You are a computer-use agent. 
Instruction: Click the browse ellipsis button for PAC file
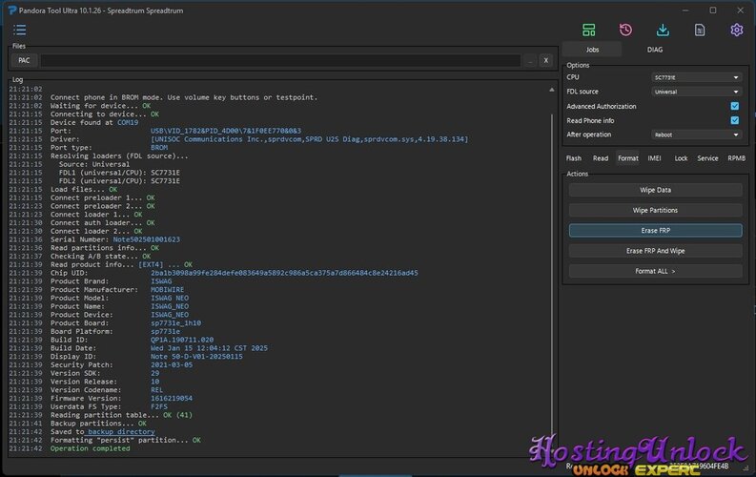click(x=530, y=60)
